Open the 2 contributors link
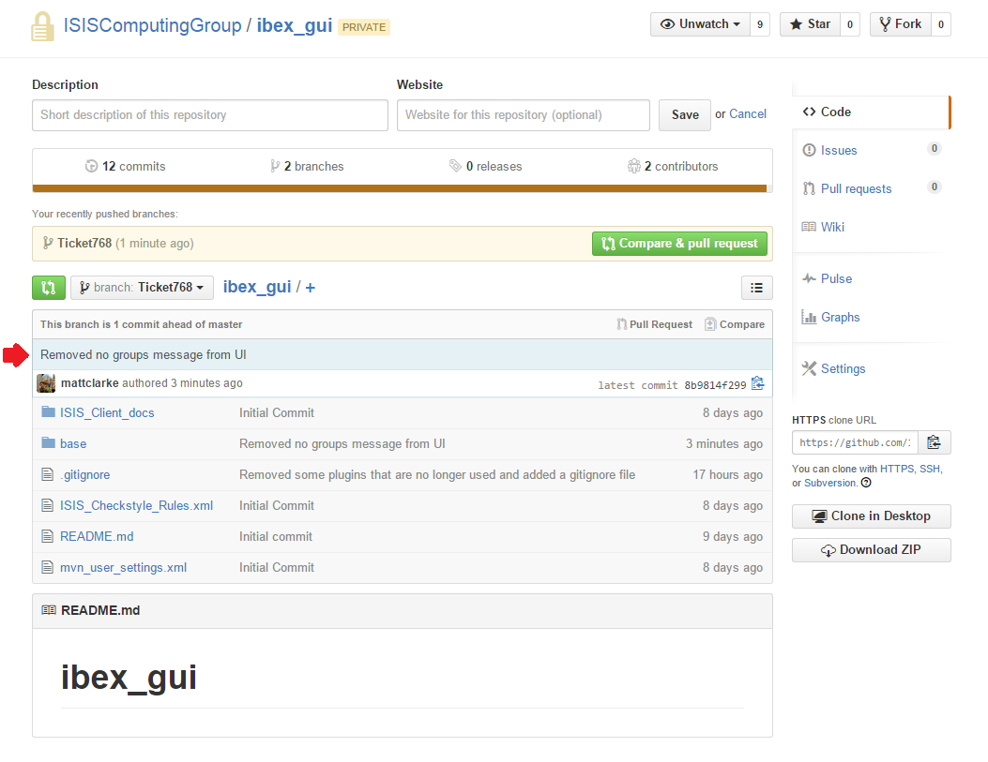988x762 pixels. (673, 166)
